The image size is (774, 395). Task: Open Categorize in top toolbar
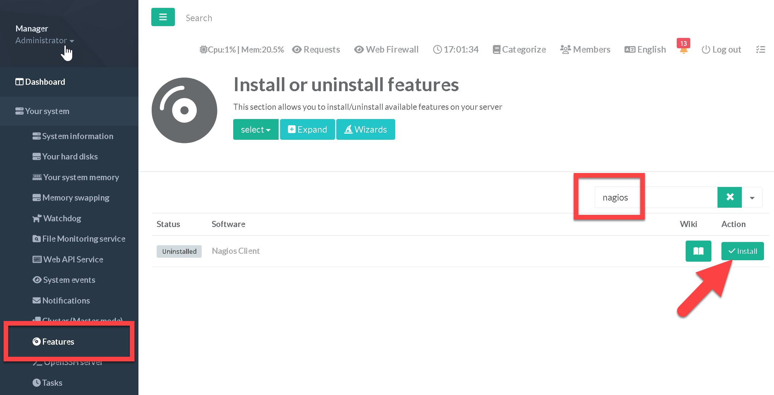[519, 49]
